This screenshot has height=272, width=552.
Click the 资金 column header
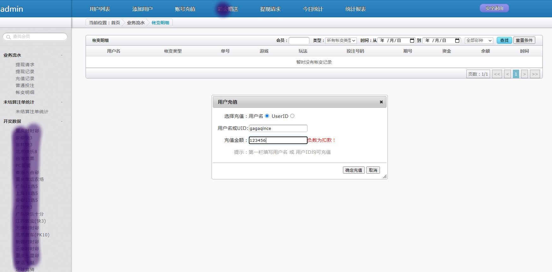pos(447,51)
